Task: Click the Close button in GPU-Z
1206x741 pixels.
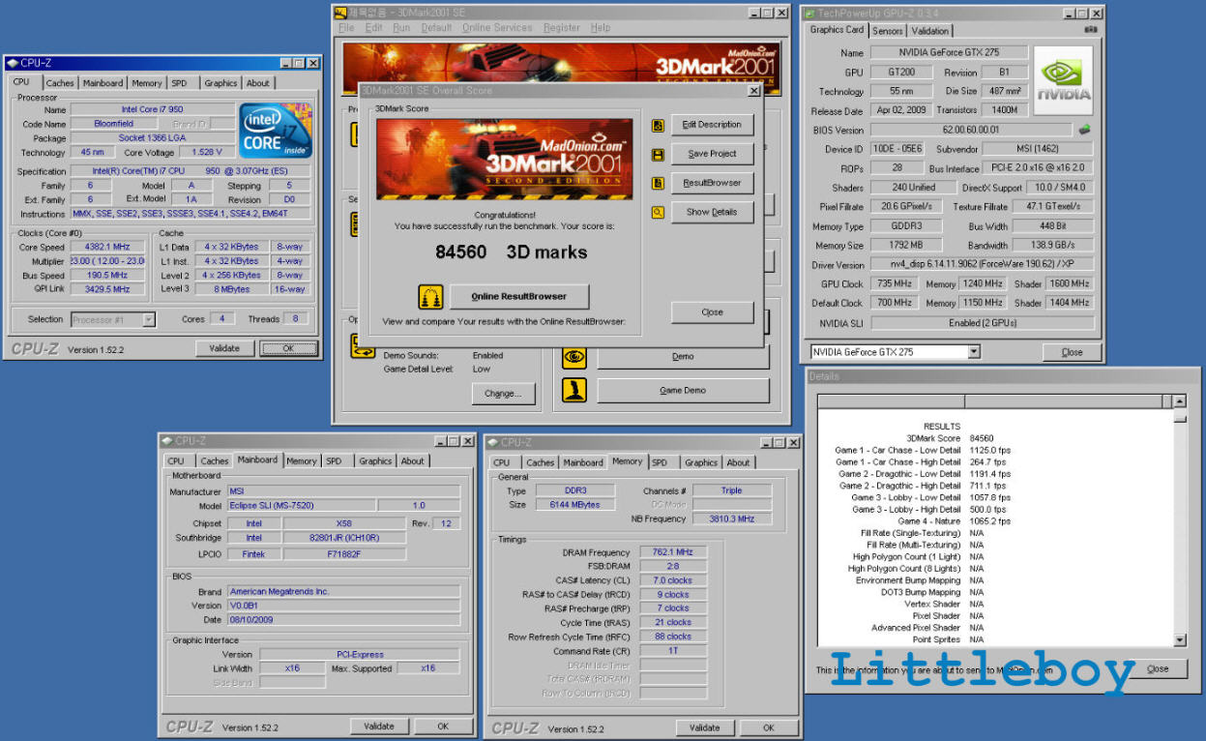Action: [x=1072, y=352]
